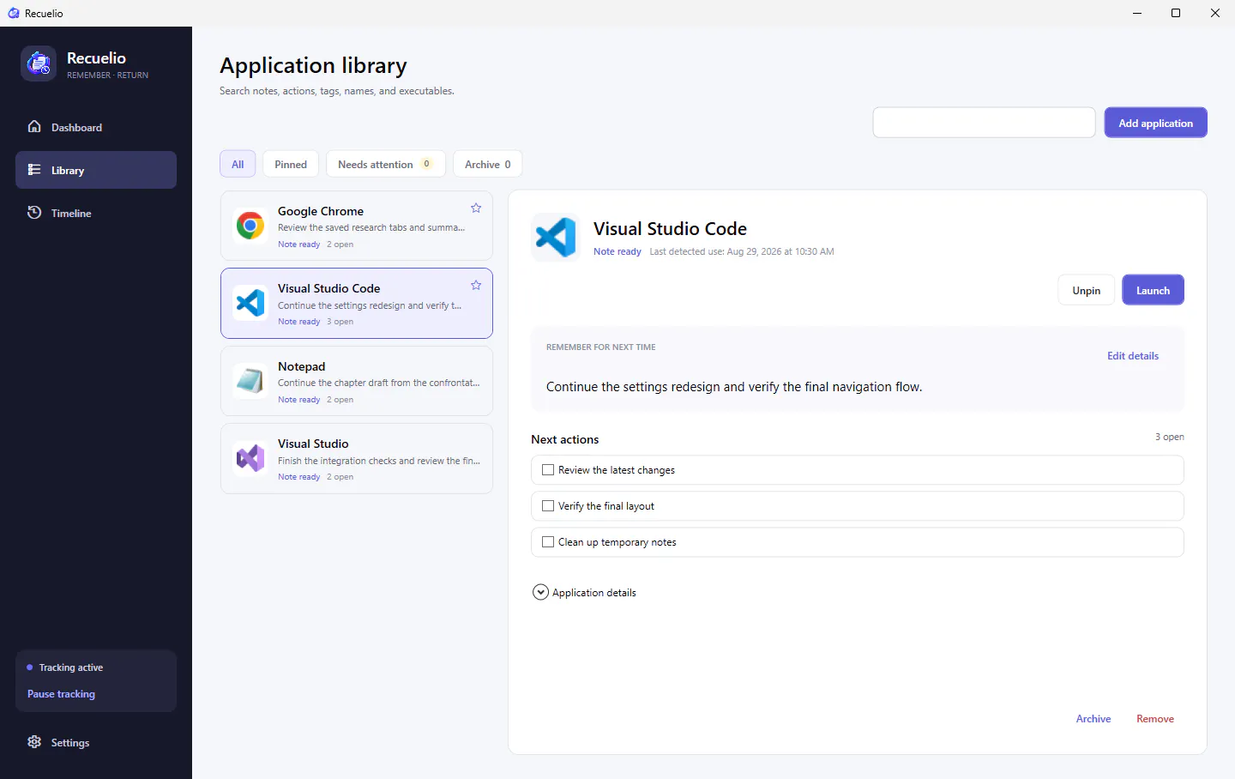Click 'Note ready' in the detail header
This screenshot has height=779, width=1235.
(x=617, y=251)
